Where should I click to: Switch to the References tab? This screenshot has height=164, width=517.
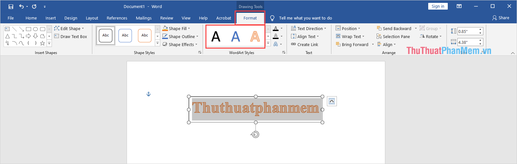point(117,18)
